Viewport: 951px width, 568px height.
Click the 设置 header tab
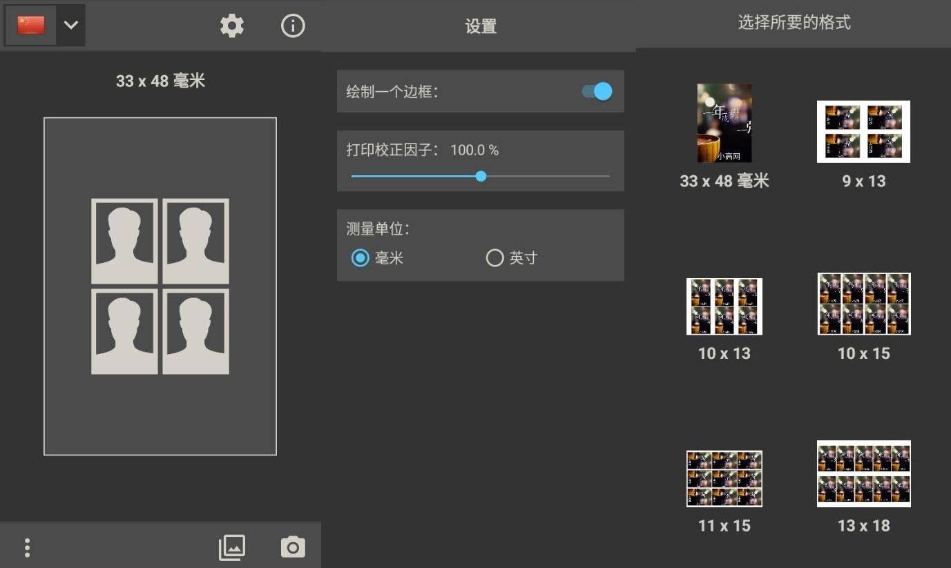pos(480,26)
